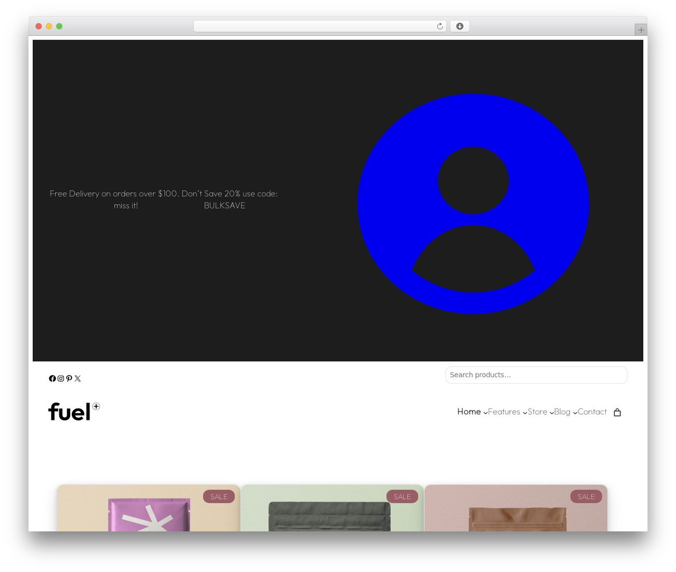This screenshot has height=572, width=676.
Task: Open the Features menu item
Action: click(504, 412)
